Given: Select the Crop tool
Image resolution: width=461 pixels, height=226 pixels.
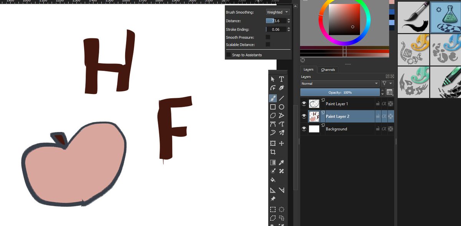Looking at the screenshot, I should tap(273, 152).
